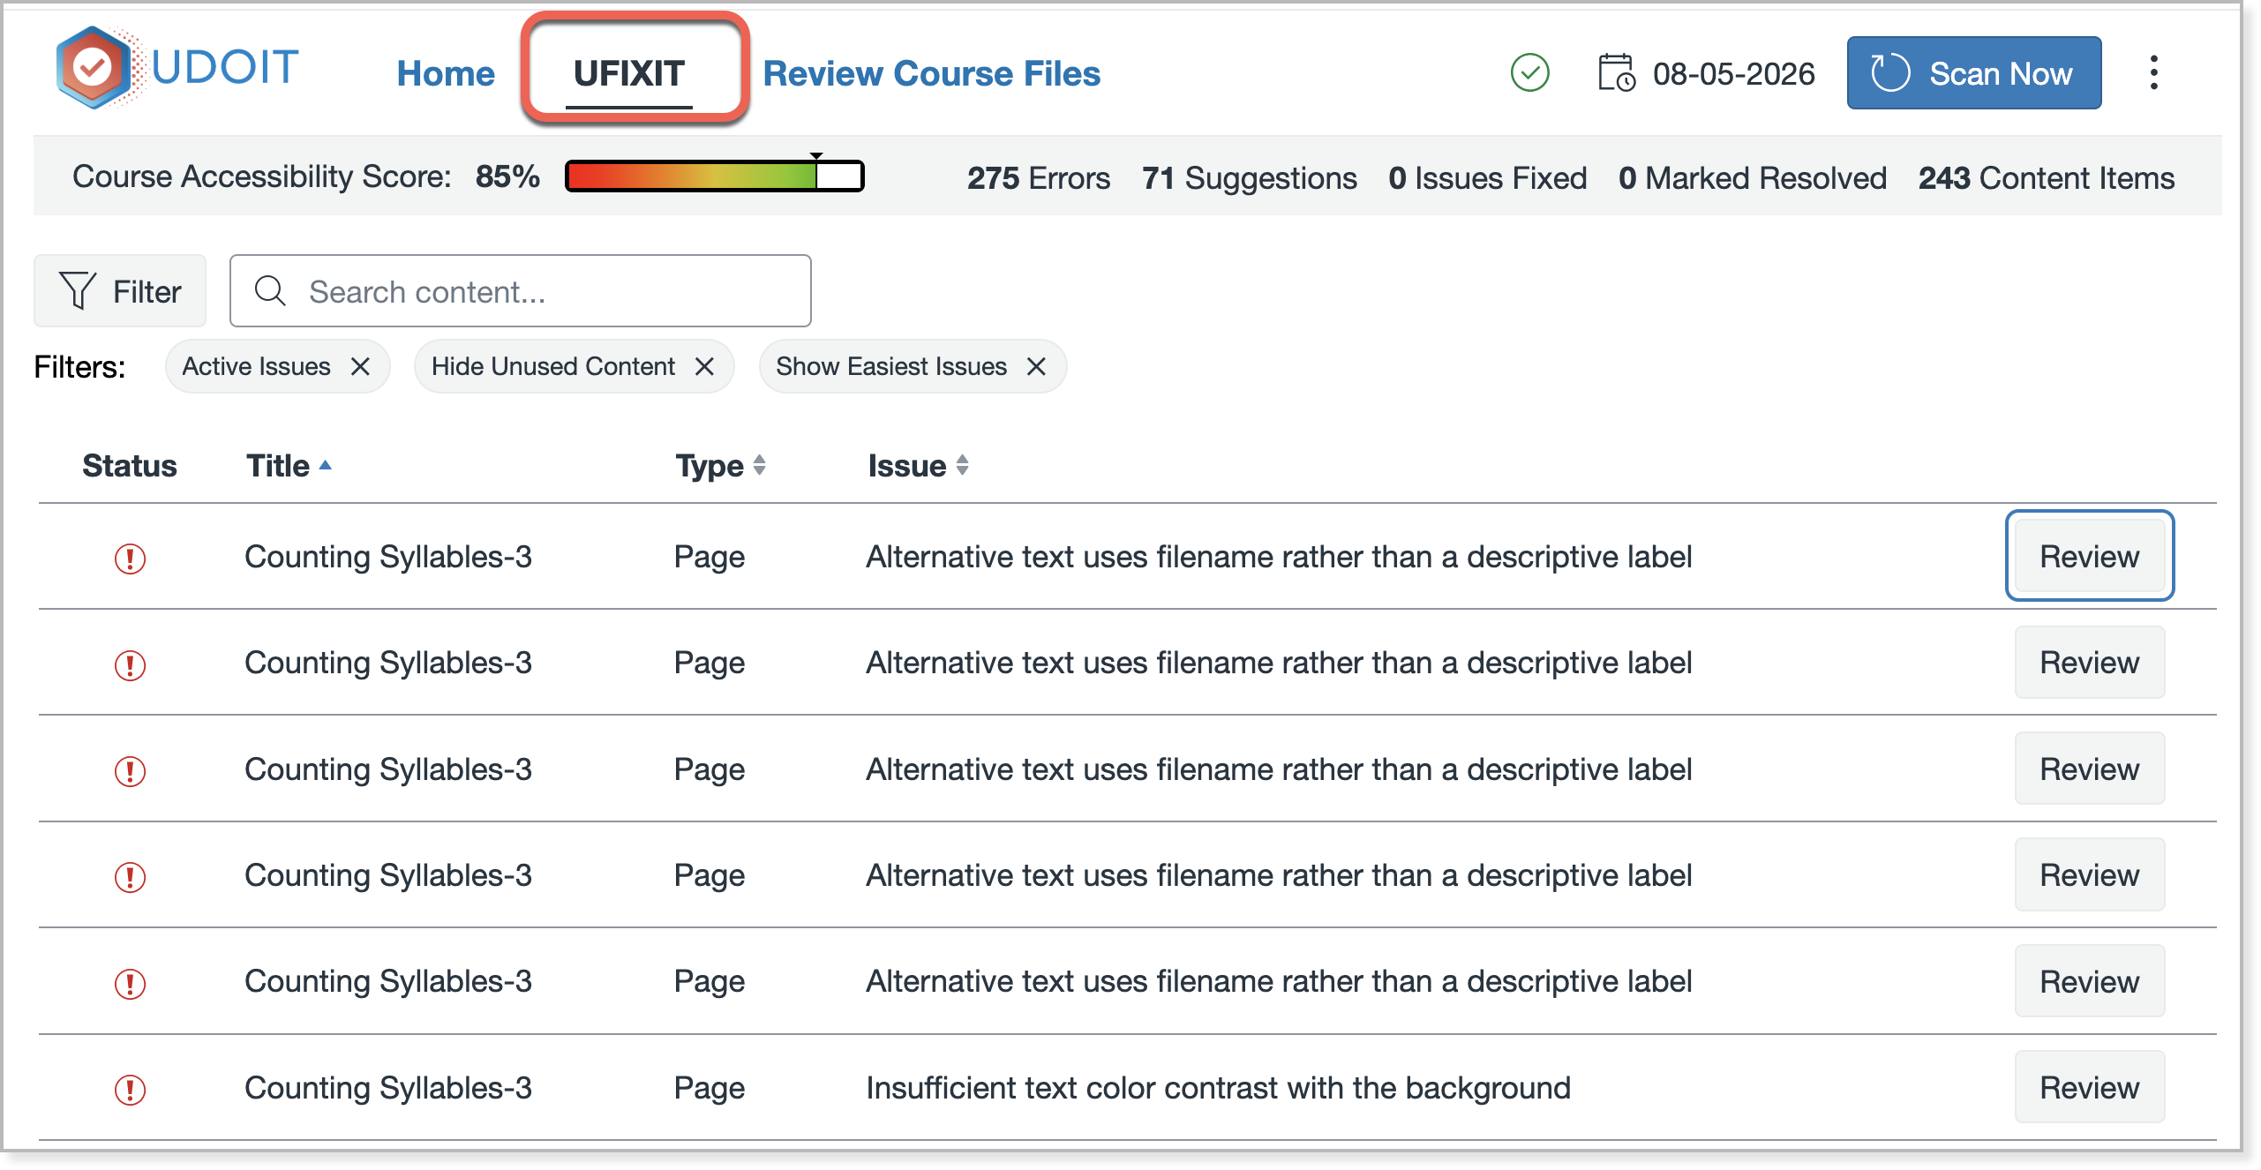This screenshot has width=2261, height=1170.
Task: Remove the Show Easiest Issues filter
Action: pos(1036,366)
